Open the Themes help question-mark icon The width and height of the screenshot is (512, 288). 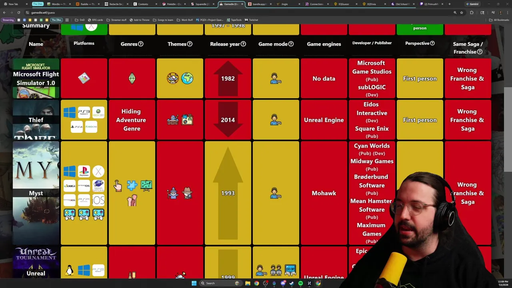click(x=190, y=44)
